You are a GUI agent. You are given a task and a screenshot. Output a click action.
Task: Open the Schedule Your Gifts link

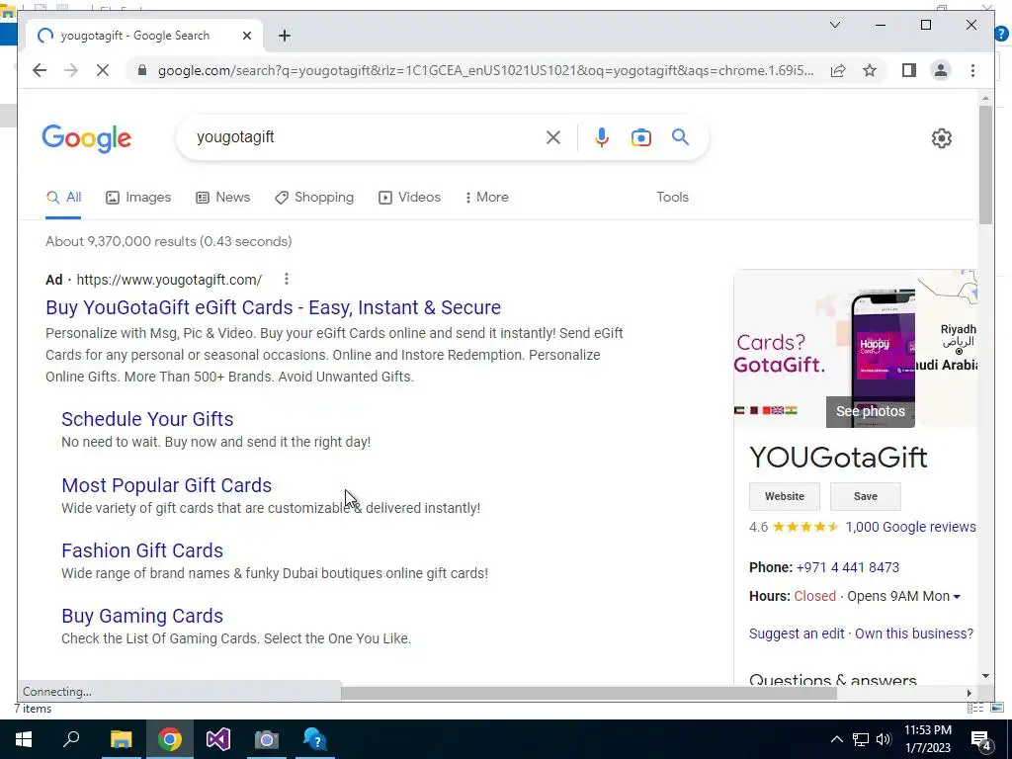(x=147, y=419)
